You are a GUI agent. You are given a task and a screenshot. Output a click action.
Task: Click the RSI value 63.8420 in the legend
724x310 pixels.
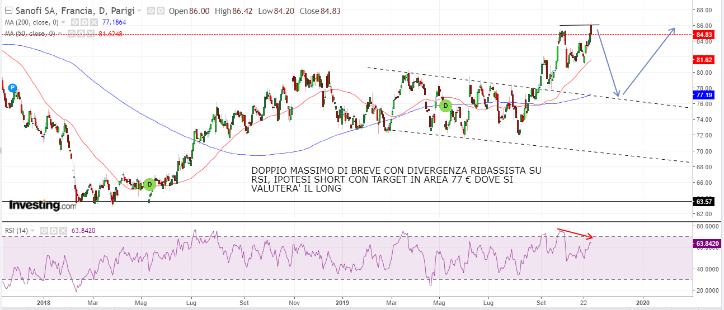(83, 231)
